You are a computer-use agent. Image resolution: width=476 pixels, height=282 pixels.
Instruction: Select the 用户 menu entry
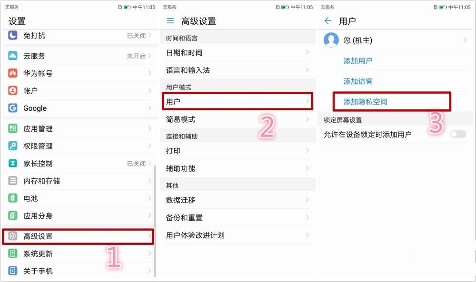pos(238,101)
